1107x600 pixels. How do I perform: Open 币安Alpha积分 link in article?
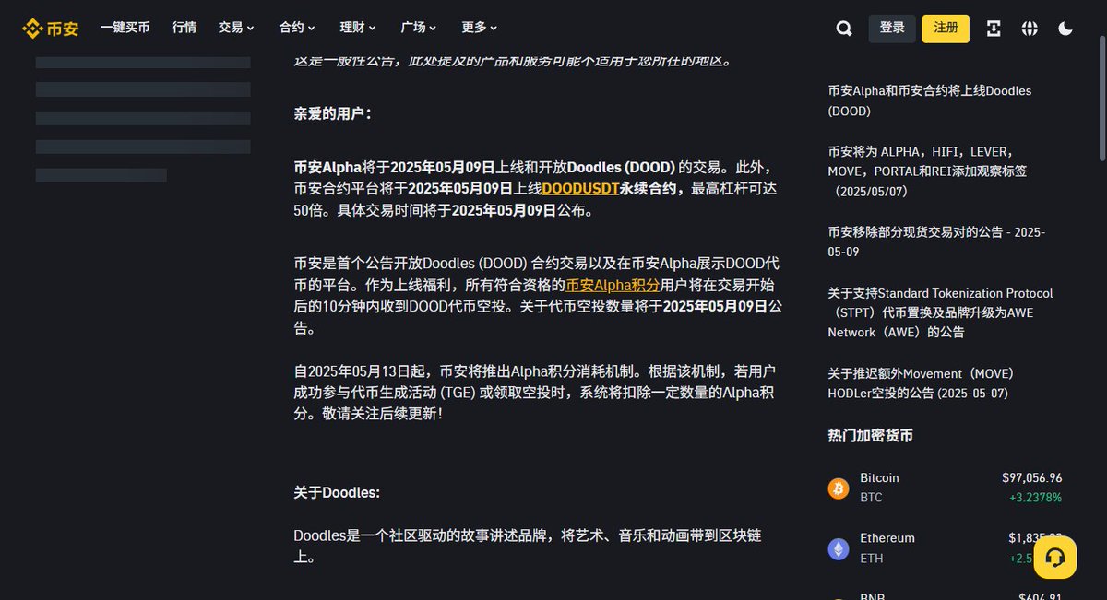point(613,285)
